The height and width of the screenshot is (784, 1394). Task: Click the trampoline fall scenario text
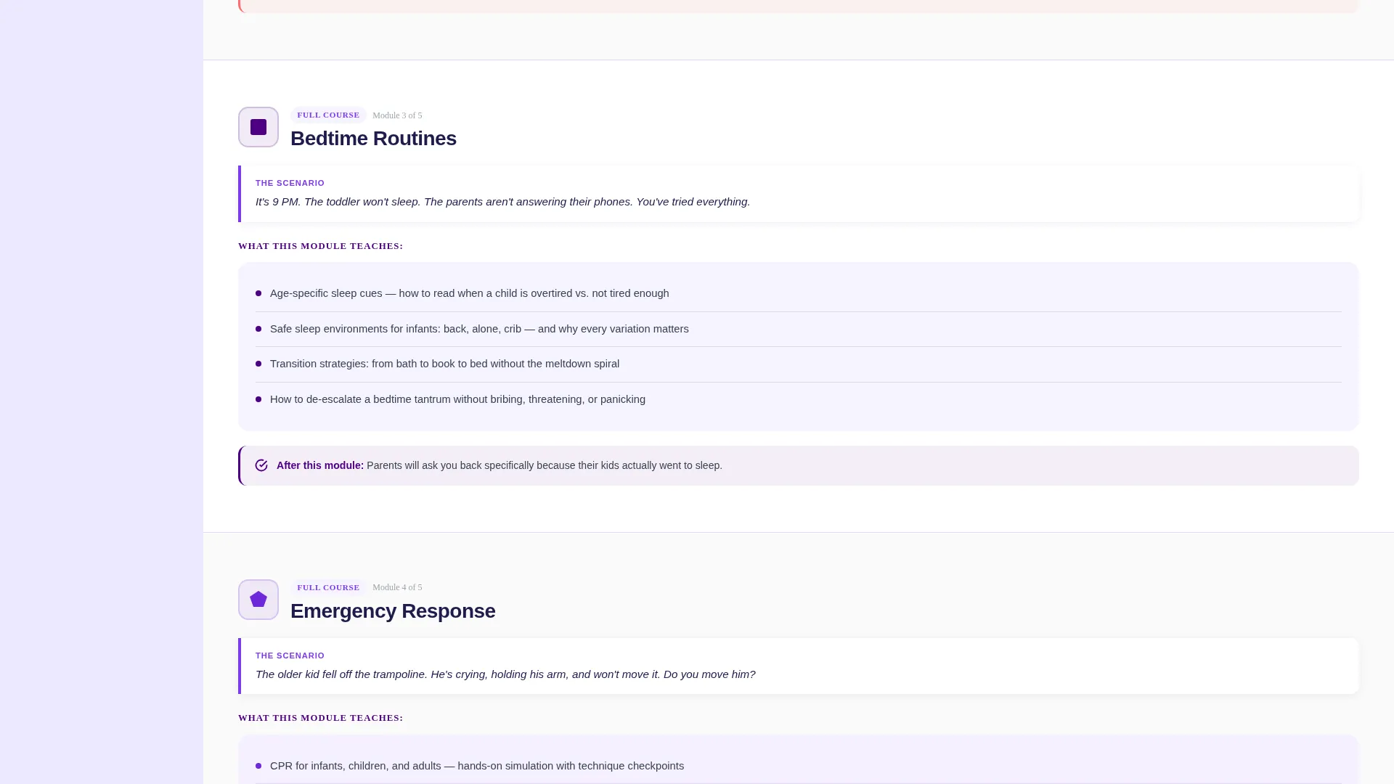tap(505, 674)
